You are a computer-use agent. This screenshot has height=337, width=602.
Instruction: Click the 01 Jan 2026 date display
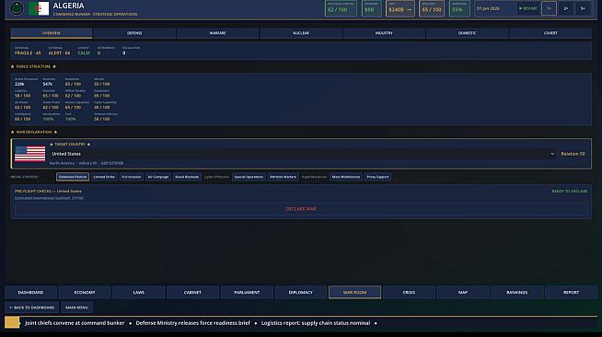tap(488, 8)
